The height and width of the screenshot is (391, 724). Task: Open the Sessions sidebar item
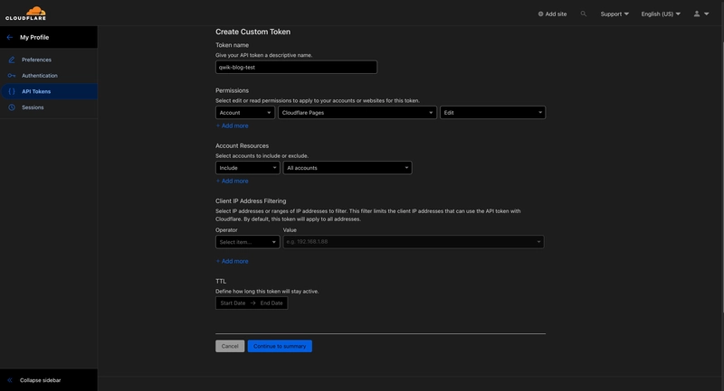(33, 107)
